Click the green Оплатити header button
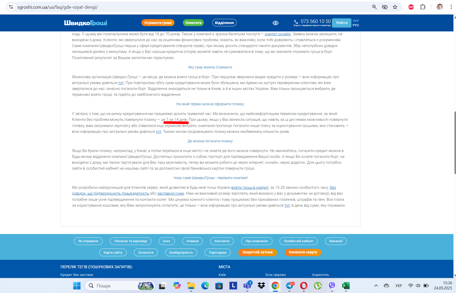 point(193,23)
